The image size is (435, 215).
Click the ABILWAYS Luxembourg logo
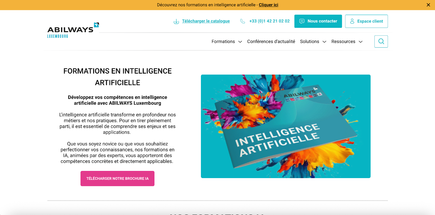[x=73, y=30]
